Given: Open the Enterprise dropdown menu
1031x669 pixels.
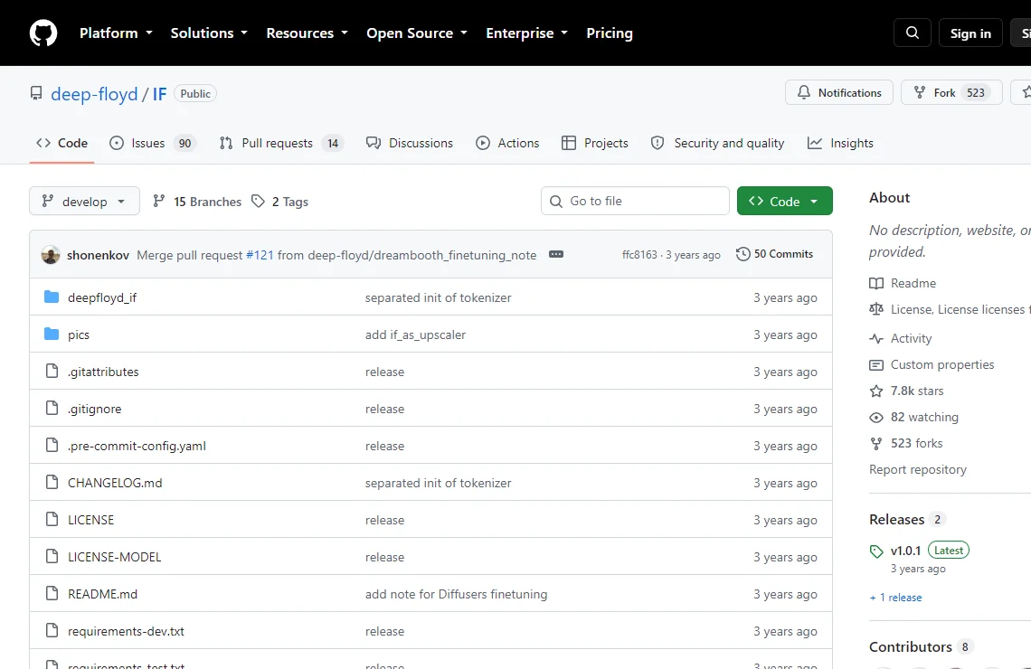Looking at the screenshot, I should 526,33.
